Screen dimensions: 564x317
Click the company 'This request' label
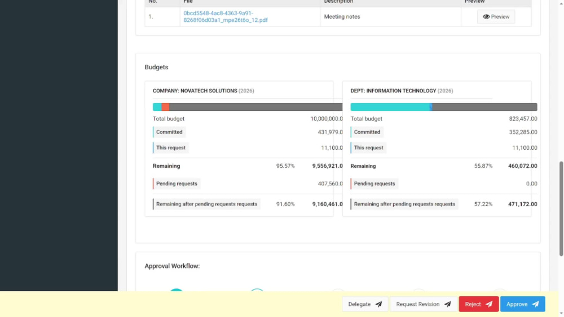click(170, 148)
